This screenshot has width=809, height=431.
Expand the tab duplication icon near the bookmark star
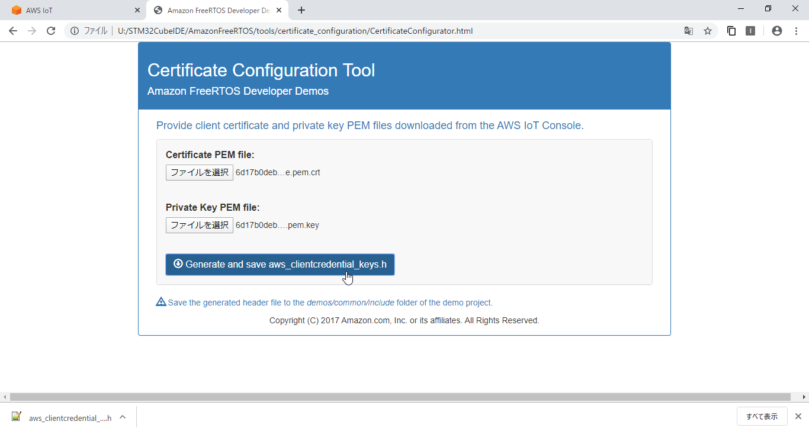pyautogui.click(x=731, y=30)
